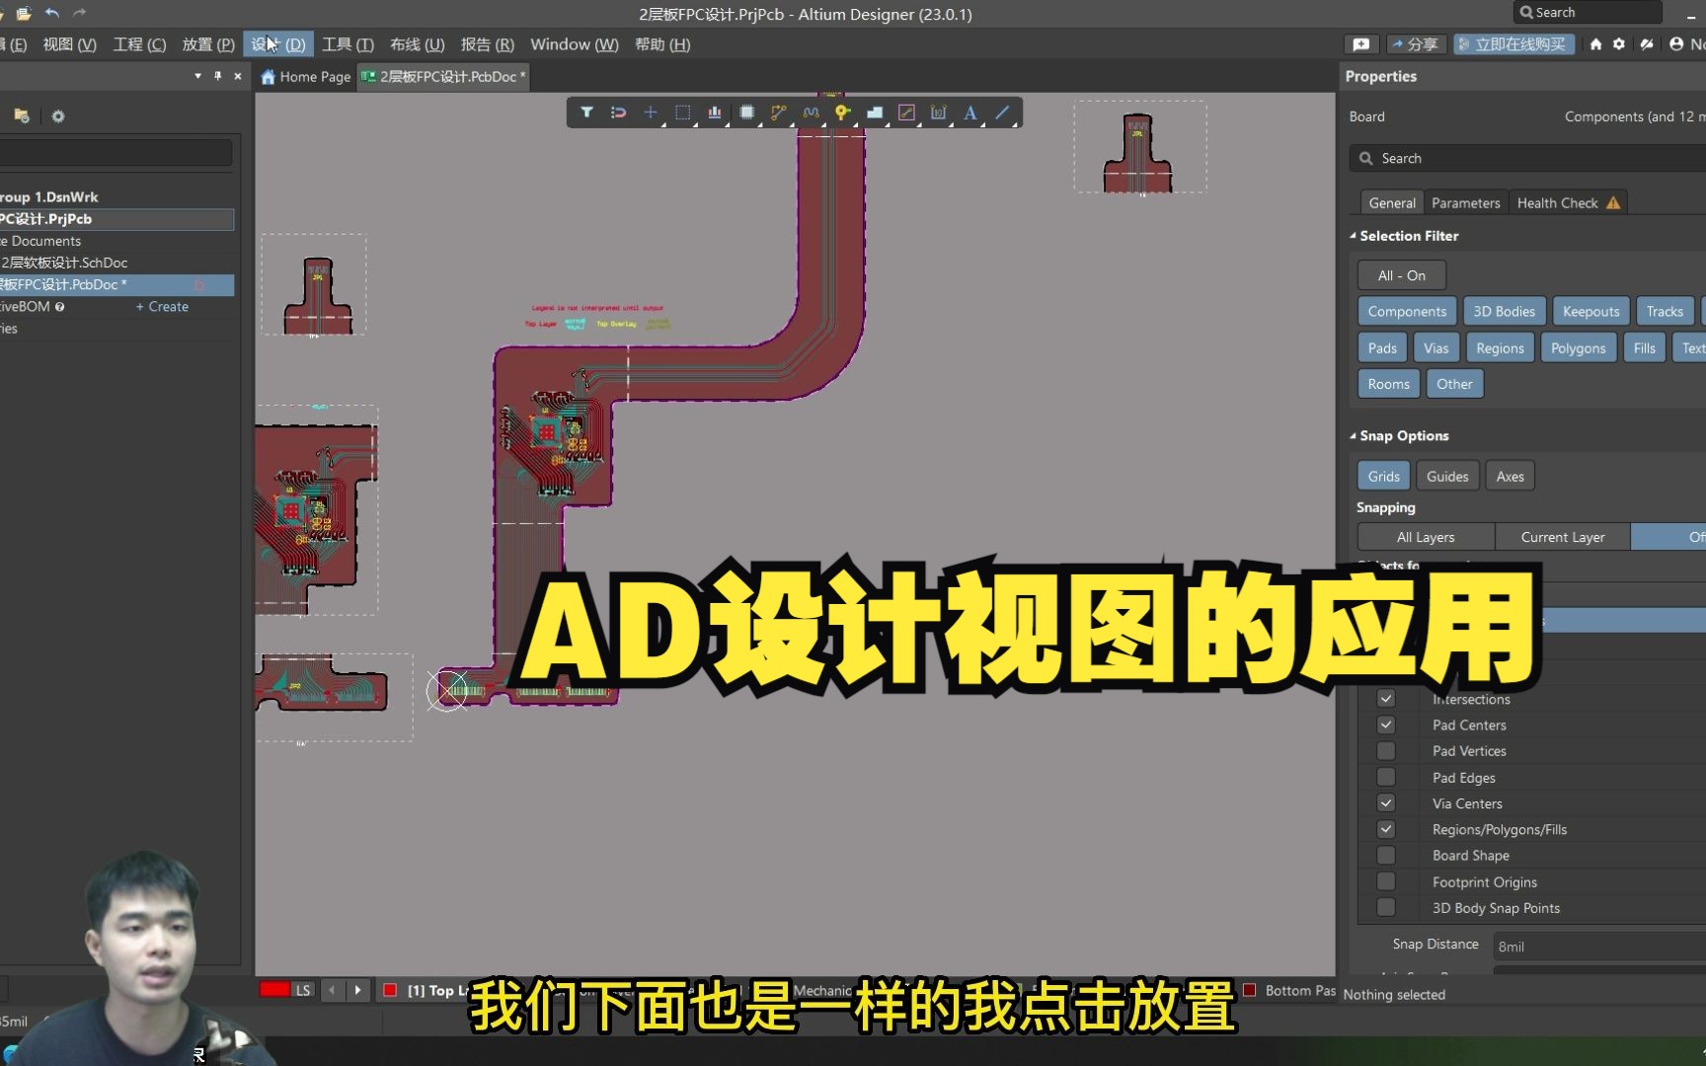Open the component placement tool icon
Image resolution: width=1706 pixels, height=1066 pixels.
(746, 113)
